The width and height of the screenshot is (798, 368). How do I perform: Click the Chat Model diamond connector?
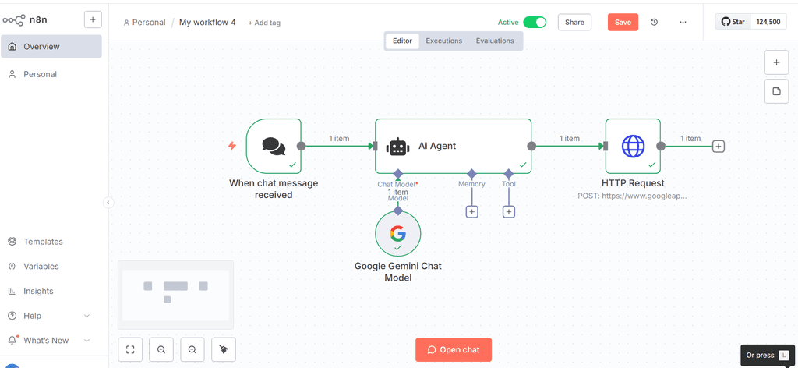point(398,174)
